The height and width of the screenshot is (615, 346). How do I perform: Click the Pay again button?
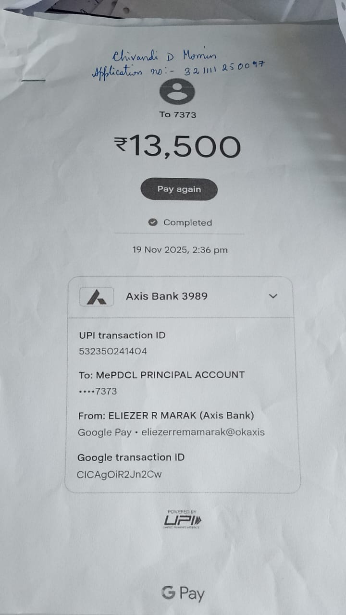click(x=179, y=189)
